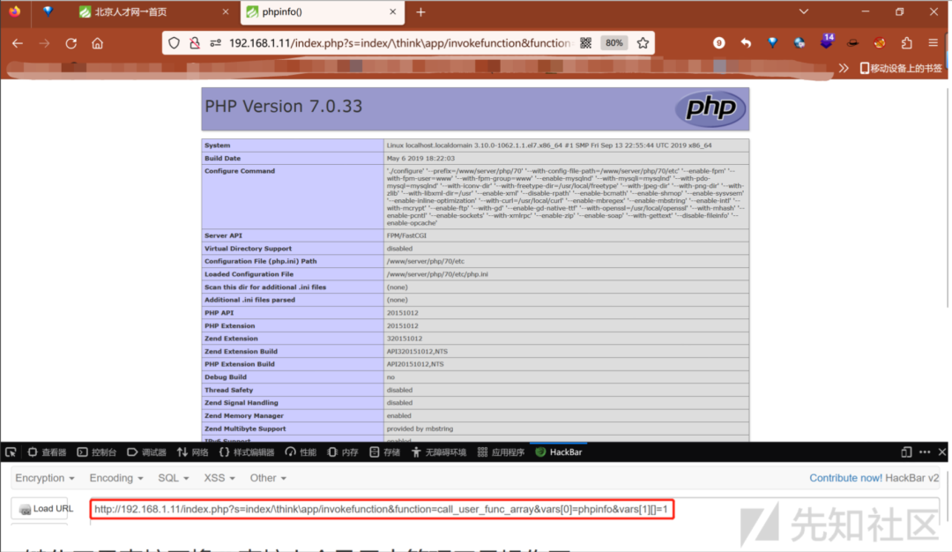Open the Accessibility (无障碍环境) panel
This screenshot has height=552, width=952.
pyautogui.click(x=438, y=451)
